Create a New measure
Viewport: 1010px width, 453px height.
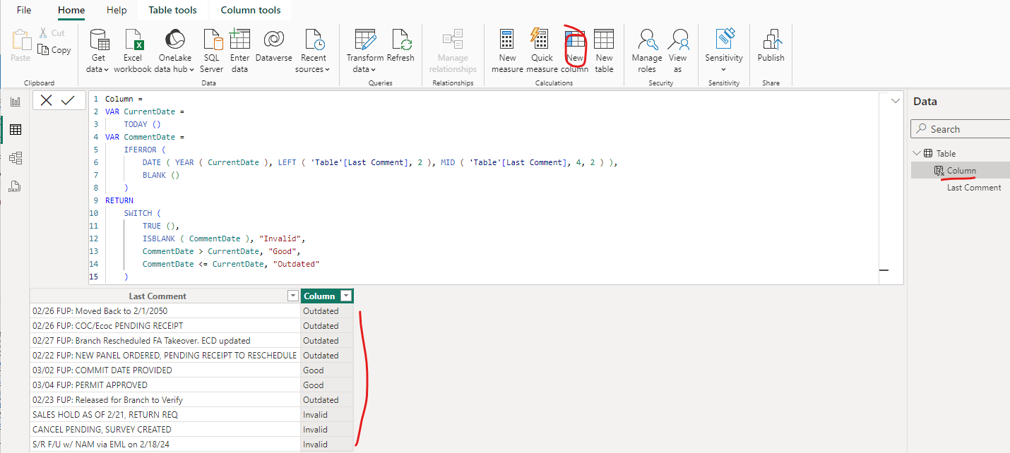507,52
